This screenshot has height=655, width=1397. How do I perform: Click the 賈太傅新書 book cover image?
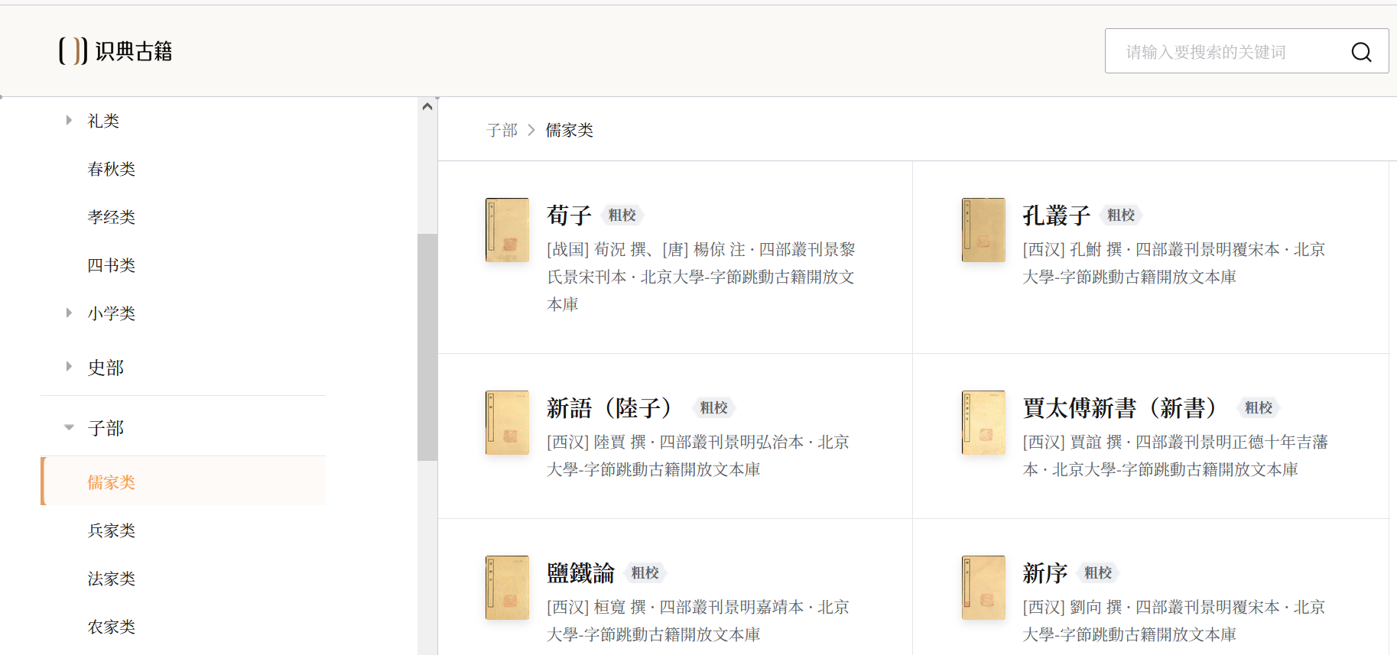(x=983, y=423)
